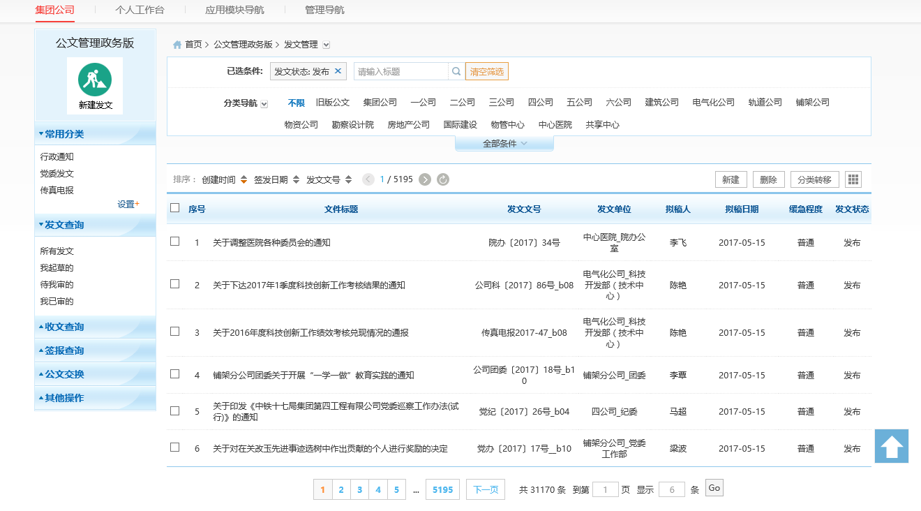Click the refresh list icon
The width and height of the screenshot is (921, 511).
tap(443, 179)
